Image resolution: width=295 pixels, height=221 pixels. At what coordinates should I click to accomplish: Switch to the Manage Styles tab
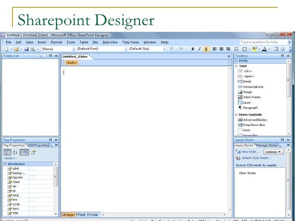[x=267, y=145]
